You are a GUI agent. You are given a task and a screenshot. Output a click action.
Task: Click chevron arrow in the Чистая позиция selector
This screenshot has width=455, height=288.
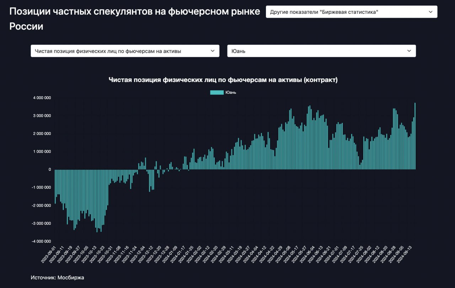(213, 51)
